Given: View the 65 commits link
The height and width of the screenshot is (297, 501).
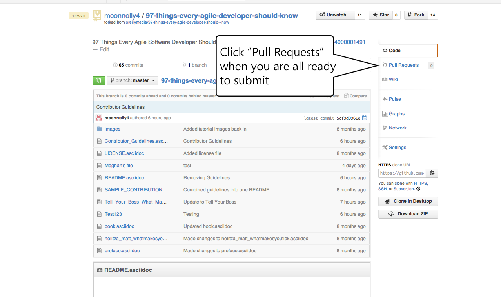Looking at the screenshot, I should click(128, 65).
